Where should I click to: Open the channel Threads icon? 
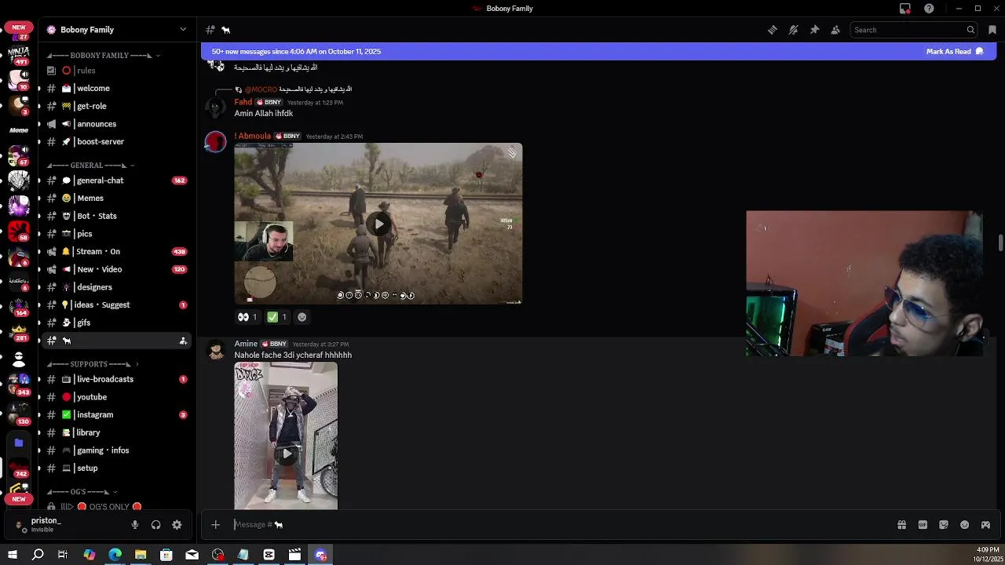click(x=773, y=30)
